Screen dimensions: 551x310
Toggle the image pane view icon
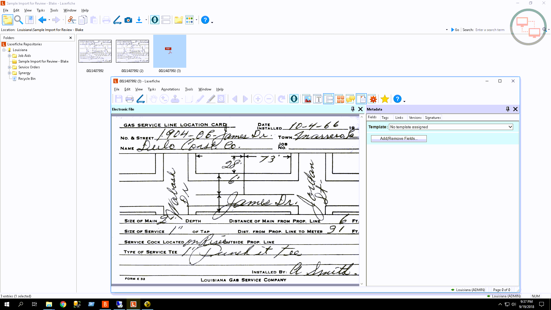[x=307, y=99]
